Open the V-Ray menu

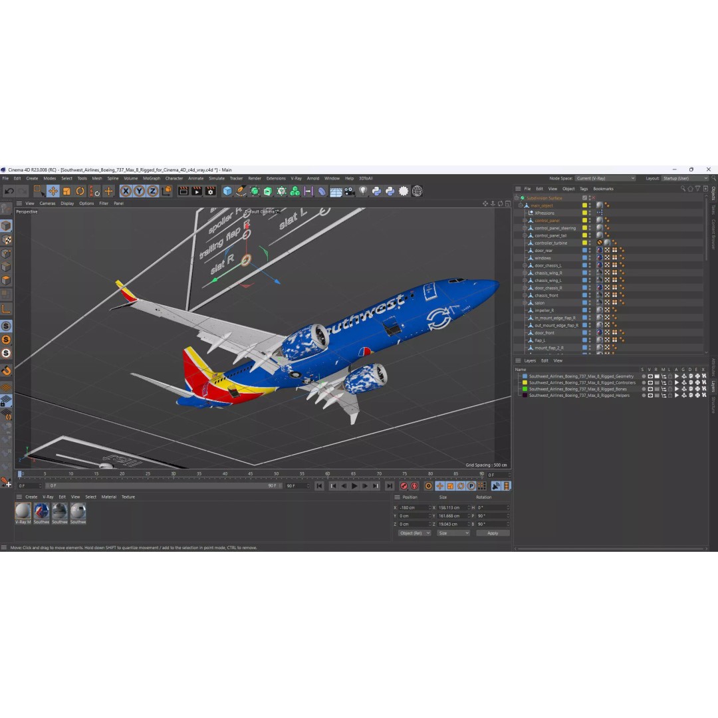(297, 179)
